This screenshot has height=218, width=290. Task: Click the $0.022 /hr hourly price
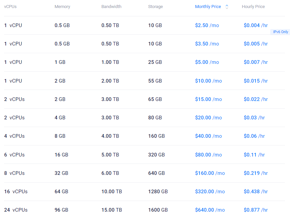pos(256,99)
